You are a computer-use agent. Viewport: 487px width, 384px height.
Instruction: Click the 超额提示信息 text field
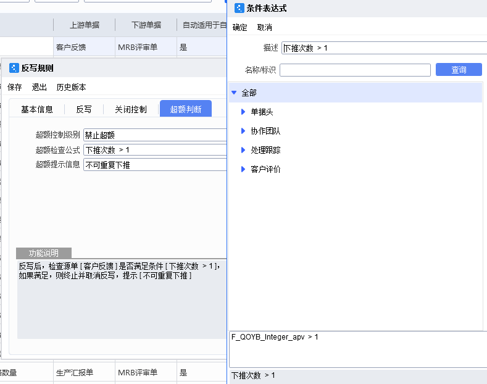[156, 165]
